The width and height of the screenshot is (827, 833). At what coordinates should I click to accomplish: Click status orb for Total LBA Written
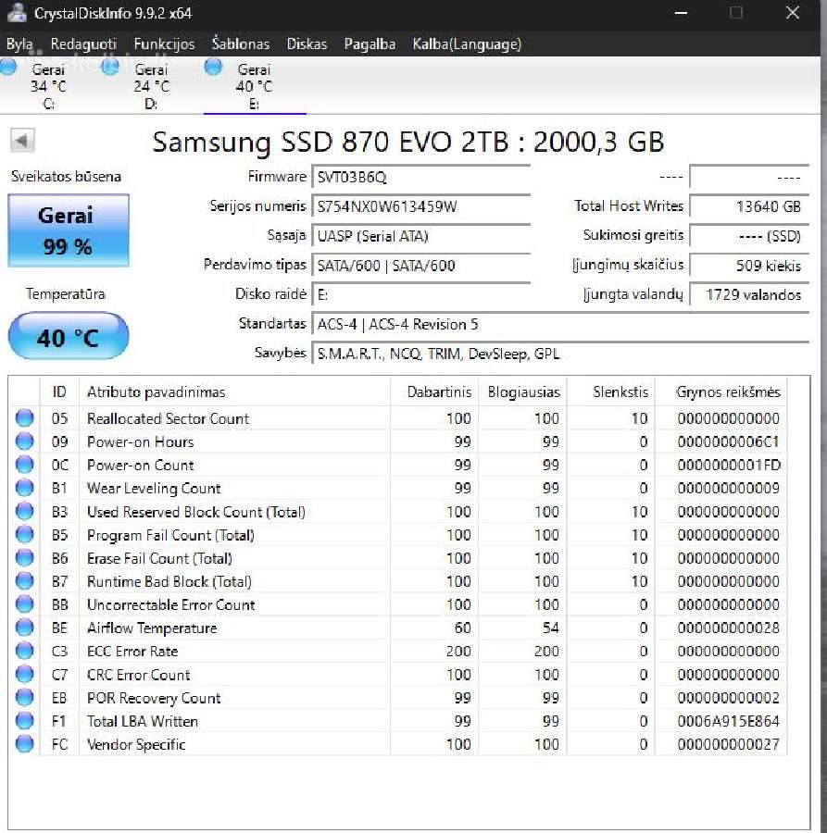click(24, 721)
